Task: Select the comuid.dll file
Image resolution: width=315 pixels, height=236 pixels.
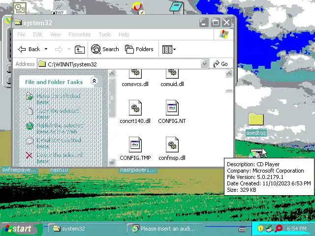Action: [x=172, y=78]
